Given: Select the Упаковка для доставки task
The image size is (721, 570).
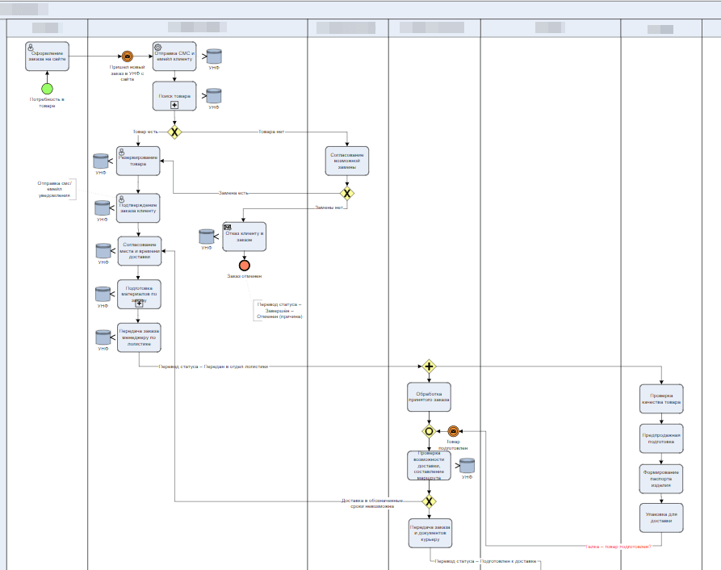Looking at the screenshot, I should click(x=661, y=518).
